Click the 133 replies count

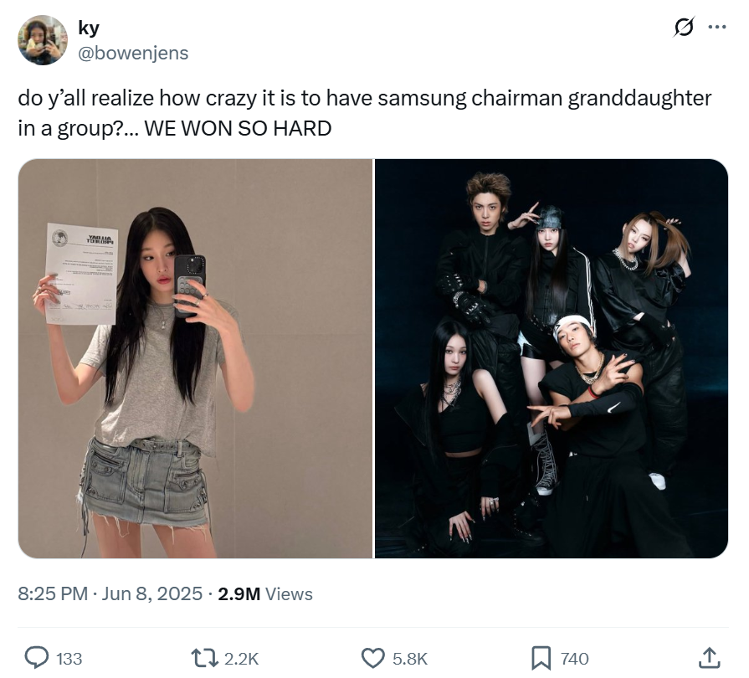[x=69, y=659]
